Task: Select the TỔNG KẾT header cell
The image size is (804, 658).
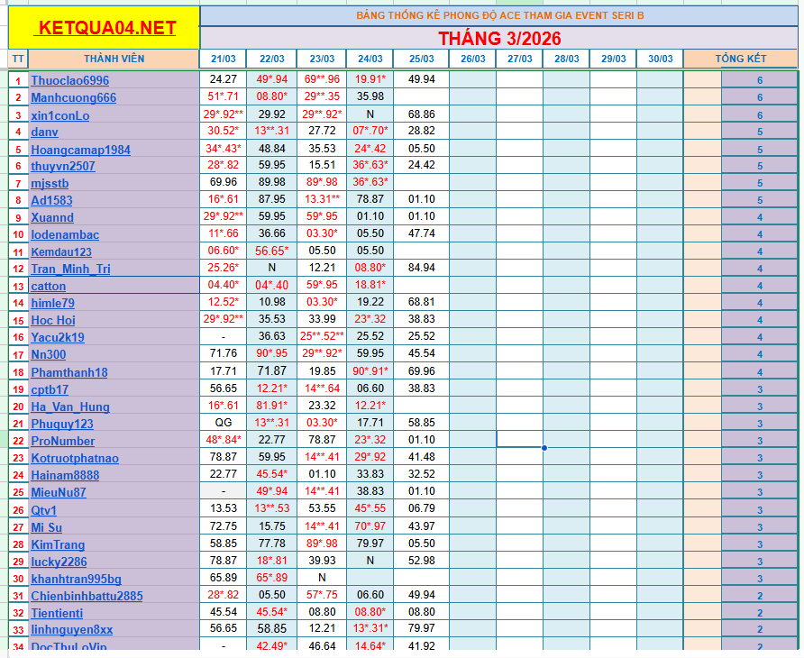Action: coord(740,59)
